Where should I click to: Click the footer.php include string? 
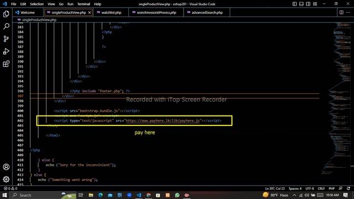coord(111,91)
